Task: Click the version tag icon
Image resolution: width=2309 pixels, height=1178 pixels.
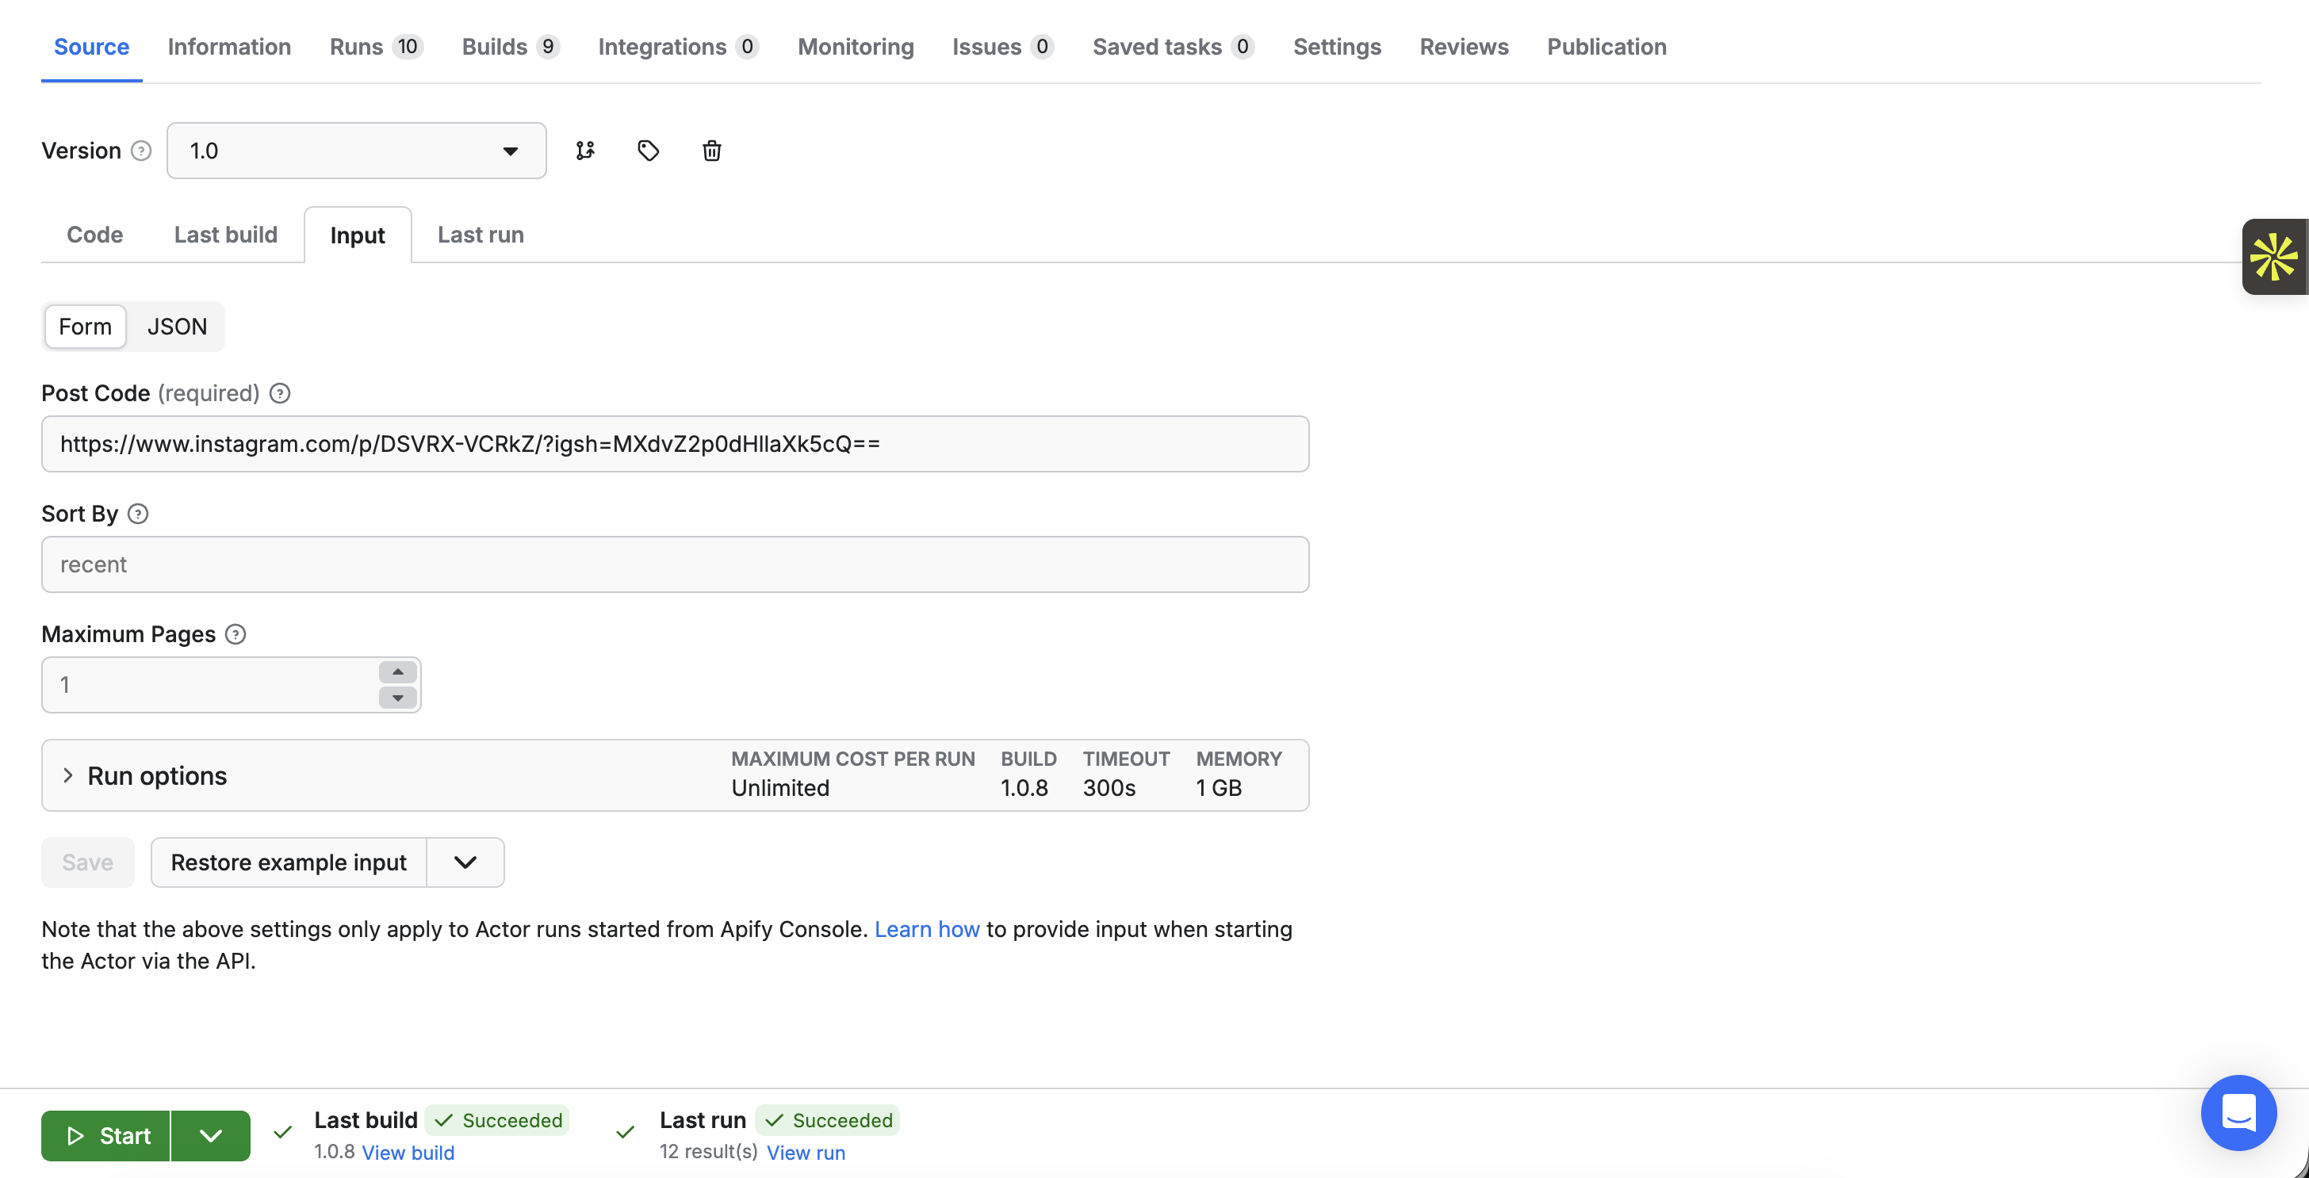Action: point(648,151)
